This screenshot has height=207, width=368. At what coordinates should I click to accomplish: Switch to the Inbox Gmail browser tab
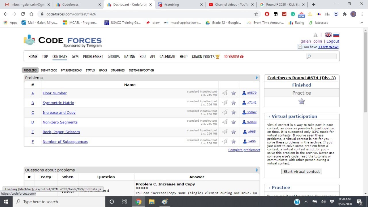[27, 5]
